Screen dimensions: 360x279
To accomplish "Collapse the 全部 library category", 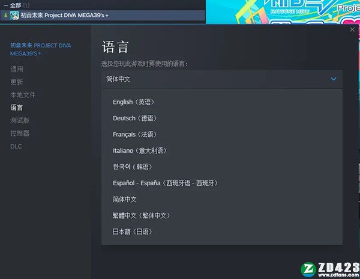I will point(6,5).
